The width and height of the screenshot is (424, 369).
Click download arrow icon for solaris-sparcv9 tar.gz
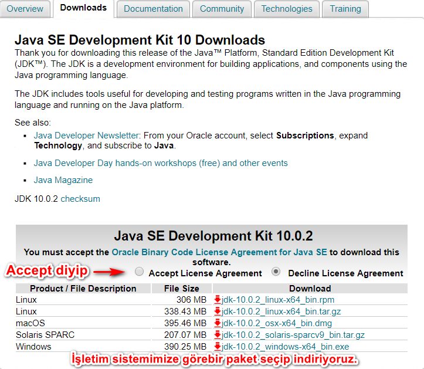[218, 335]
